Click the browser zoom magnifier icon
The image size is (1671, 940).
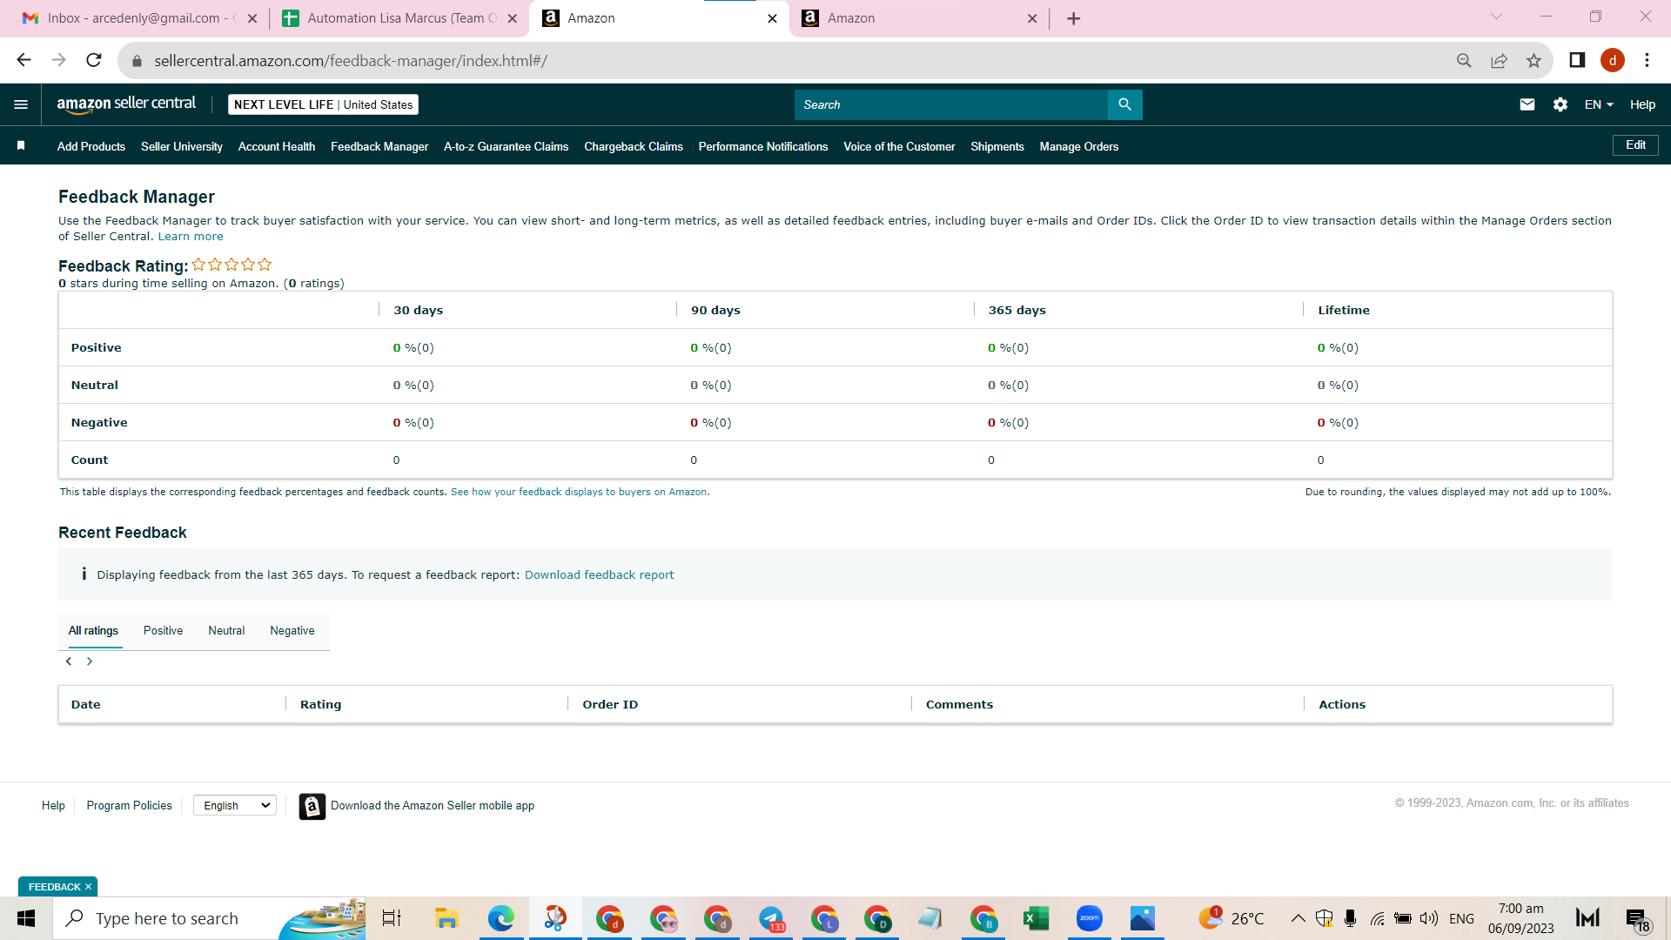point(1464,60)
